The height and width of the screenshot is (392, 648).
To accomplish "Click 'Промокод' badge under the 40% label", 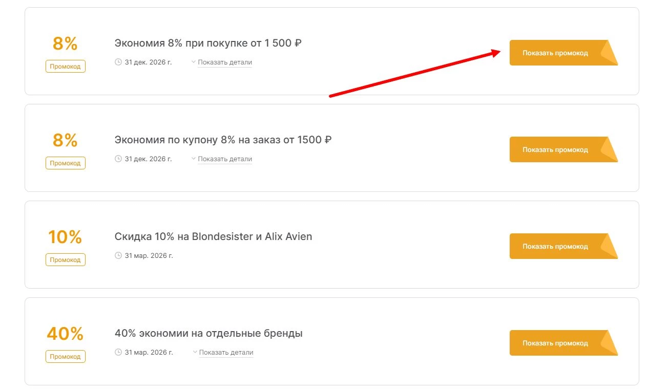I will tap(66, 357).
